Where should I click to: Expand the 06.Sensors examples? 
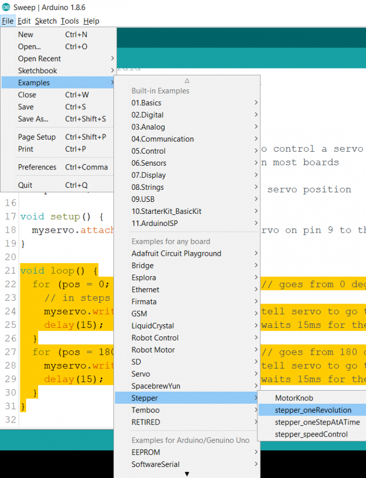(187, 163)
